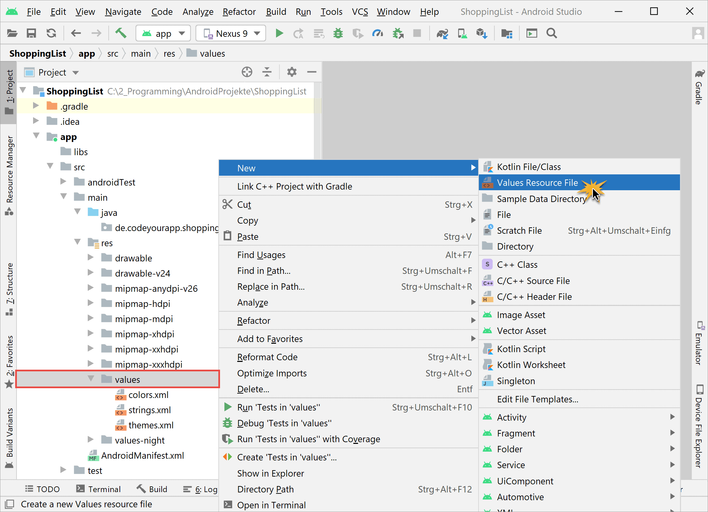Open Project panel settings gear
Viewport: 708px width, 512px height.
292,72
